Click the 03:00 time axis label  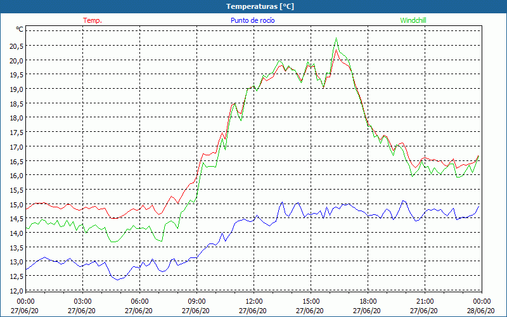pyautogui.click(x=82, y=302)
